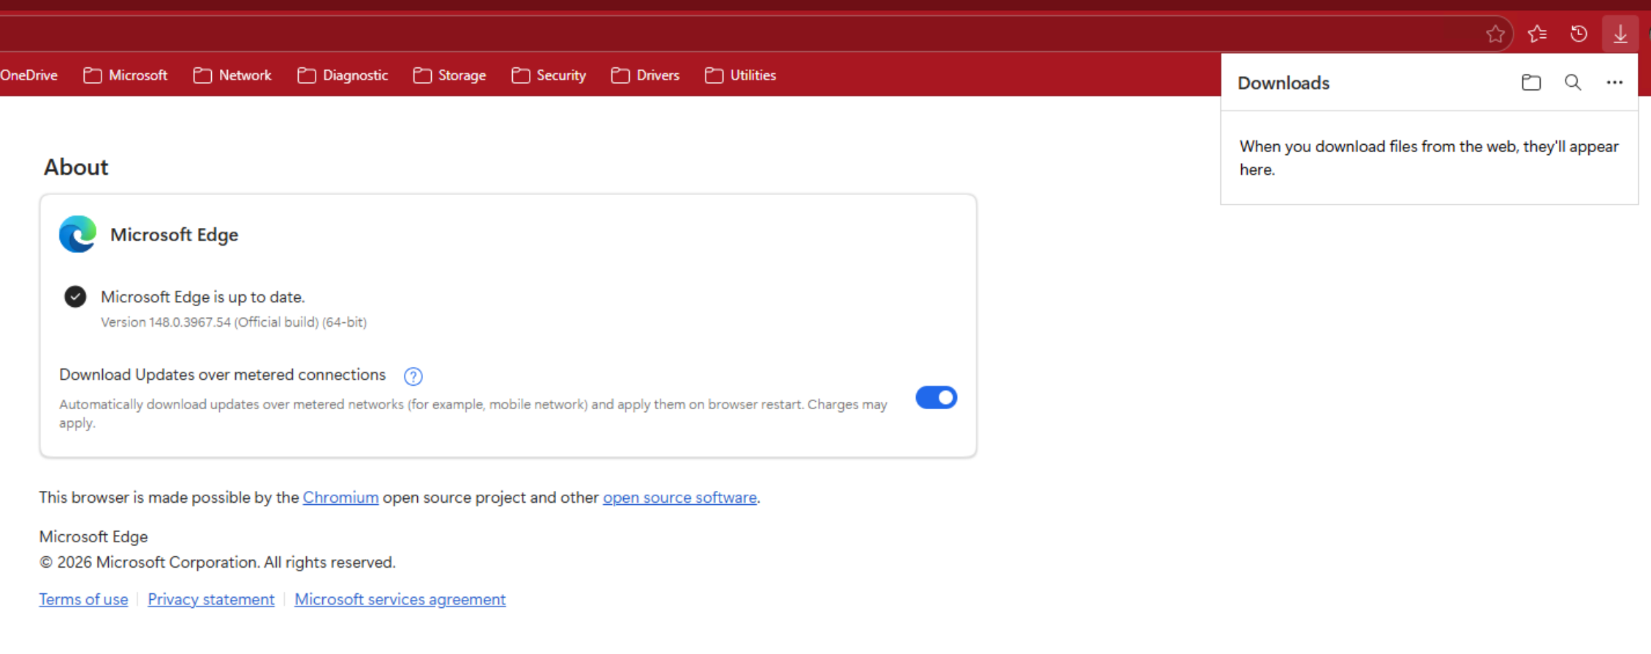The image size is (1651, 654).
Task: Open the Microsoft favorites folder
Action: coord(125,75)
